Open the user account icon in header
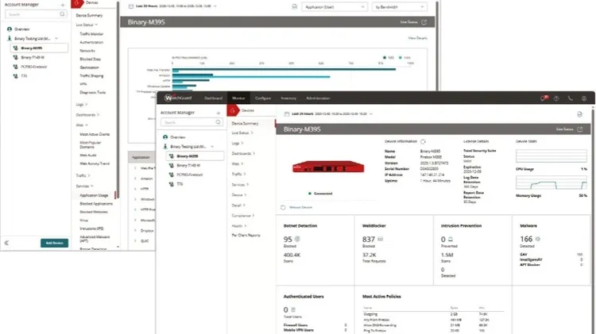 582,98
